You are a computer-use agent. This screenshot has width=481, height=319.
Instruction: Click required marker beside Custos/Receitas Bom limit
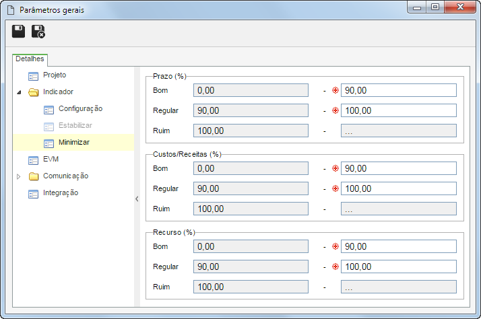click(x=335, y=168)
